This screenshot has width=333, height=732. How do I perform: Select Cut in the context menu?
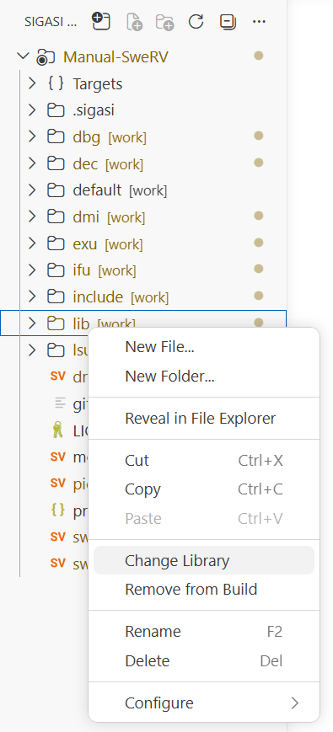(204, 461)
